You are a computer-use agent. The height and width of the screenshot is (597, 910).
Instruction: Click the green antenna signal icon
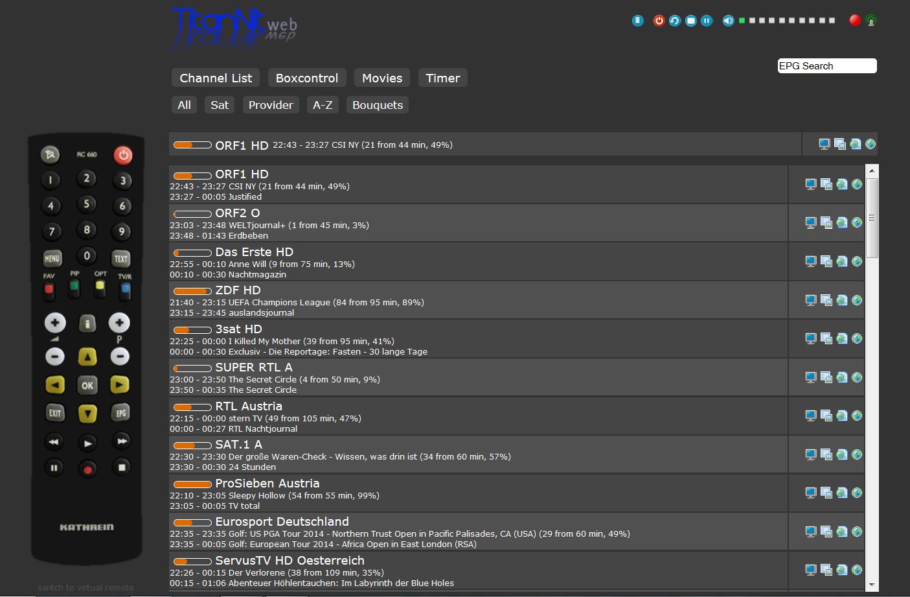point(871,21)
